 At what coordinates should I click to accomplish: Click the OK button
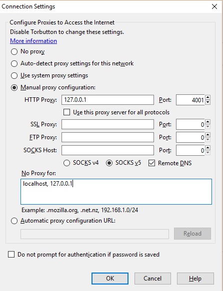pyautogui.click(x=110, y=279)
